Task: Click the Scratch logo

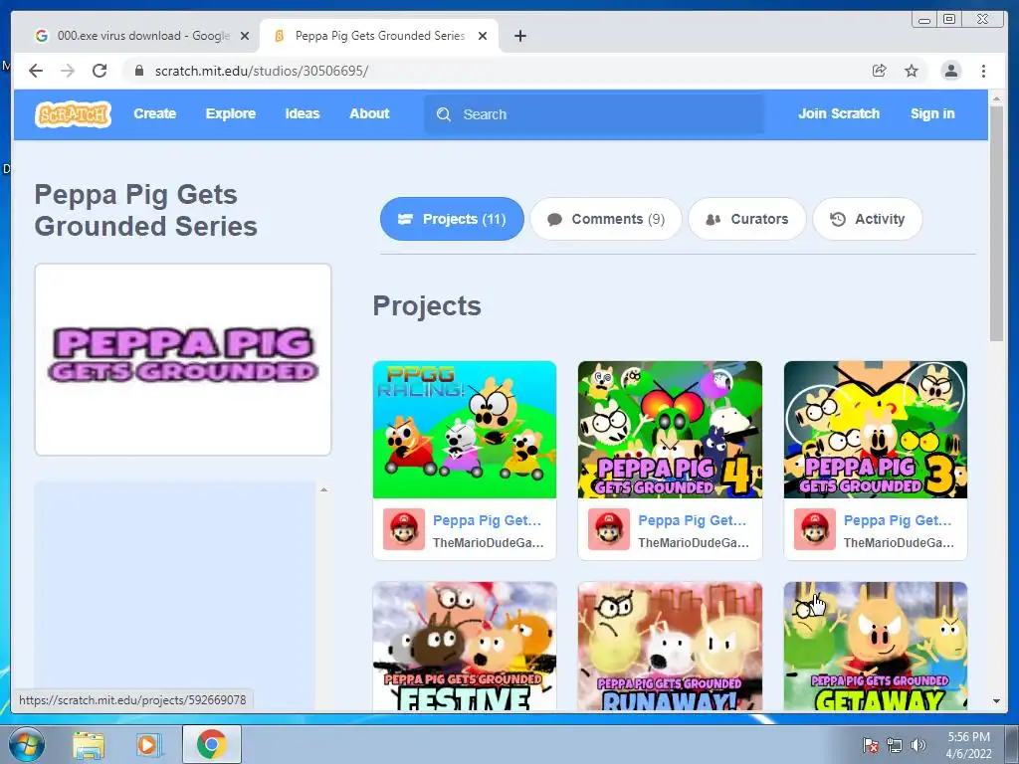Action: point(73,114)
